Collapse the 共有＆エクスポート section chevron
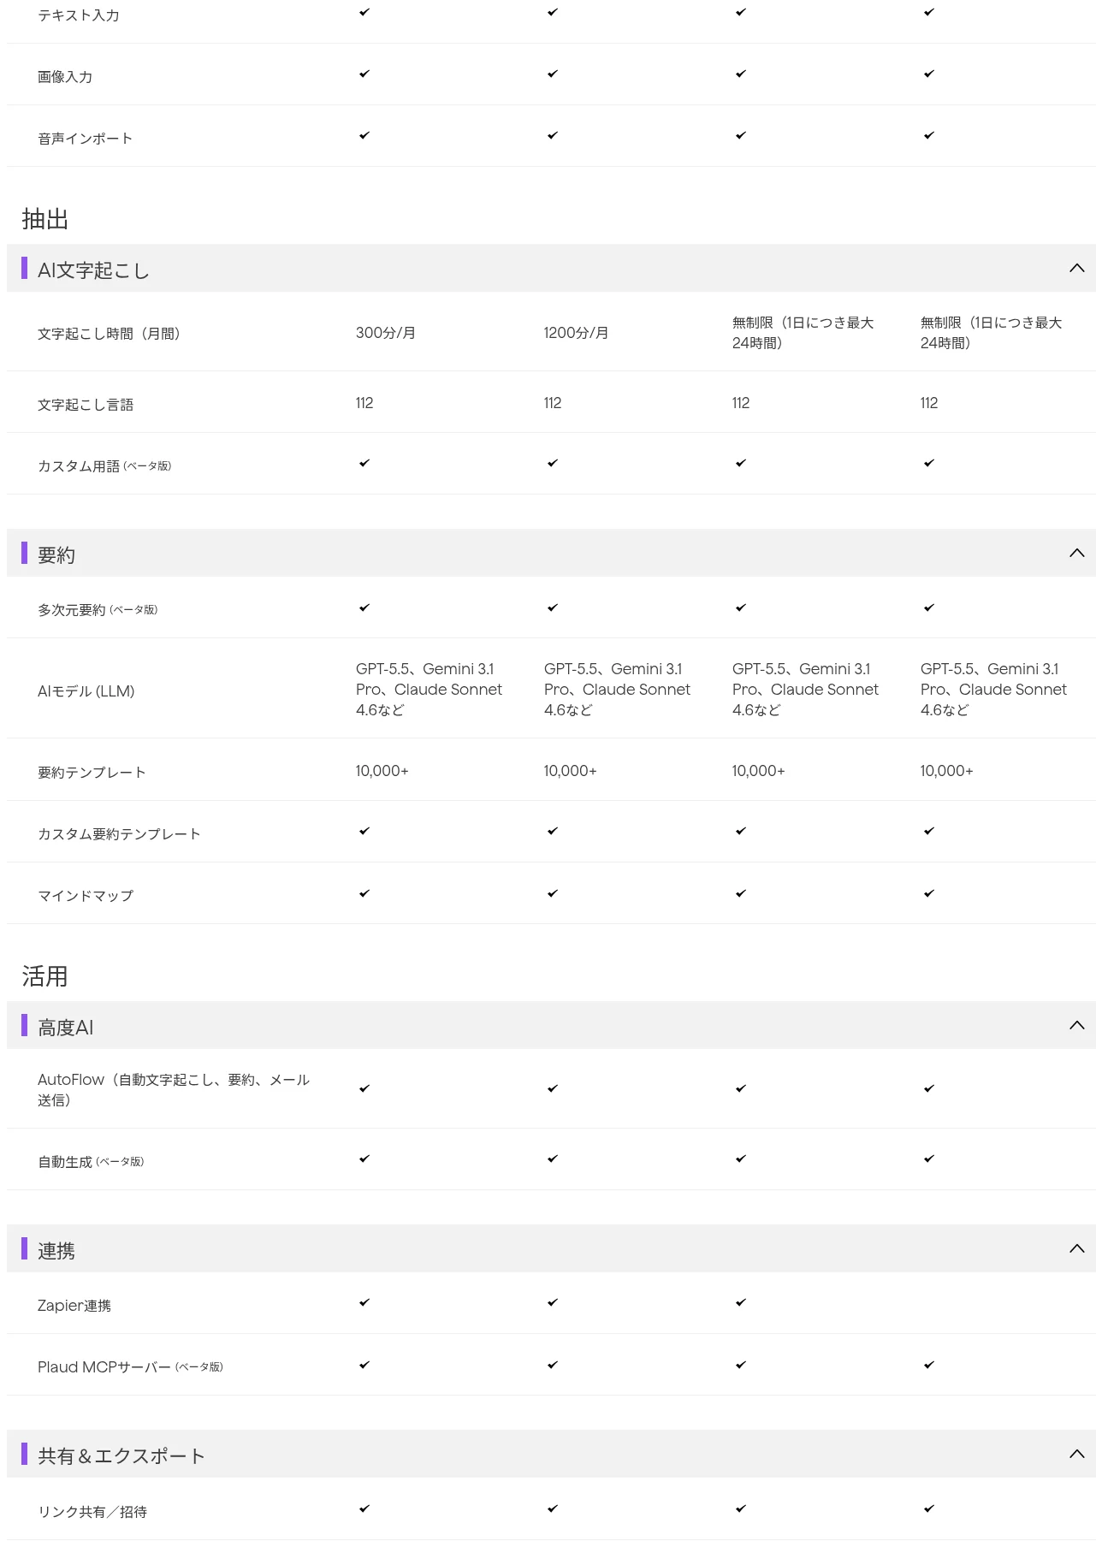The image size is (1096, 1541). pos(1076,1455)
